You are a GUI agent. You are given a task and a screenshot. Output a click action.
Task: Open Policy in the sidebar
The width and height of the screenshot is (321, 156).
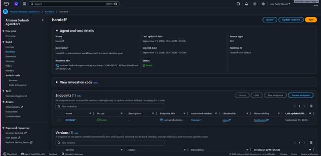(x=9, y=66)
